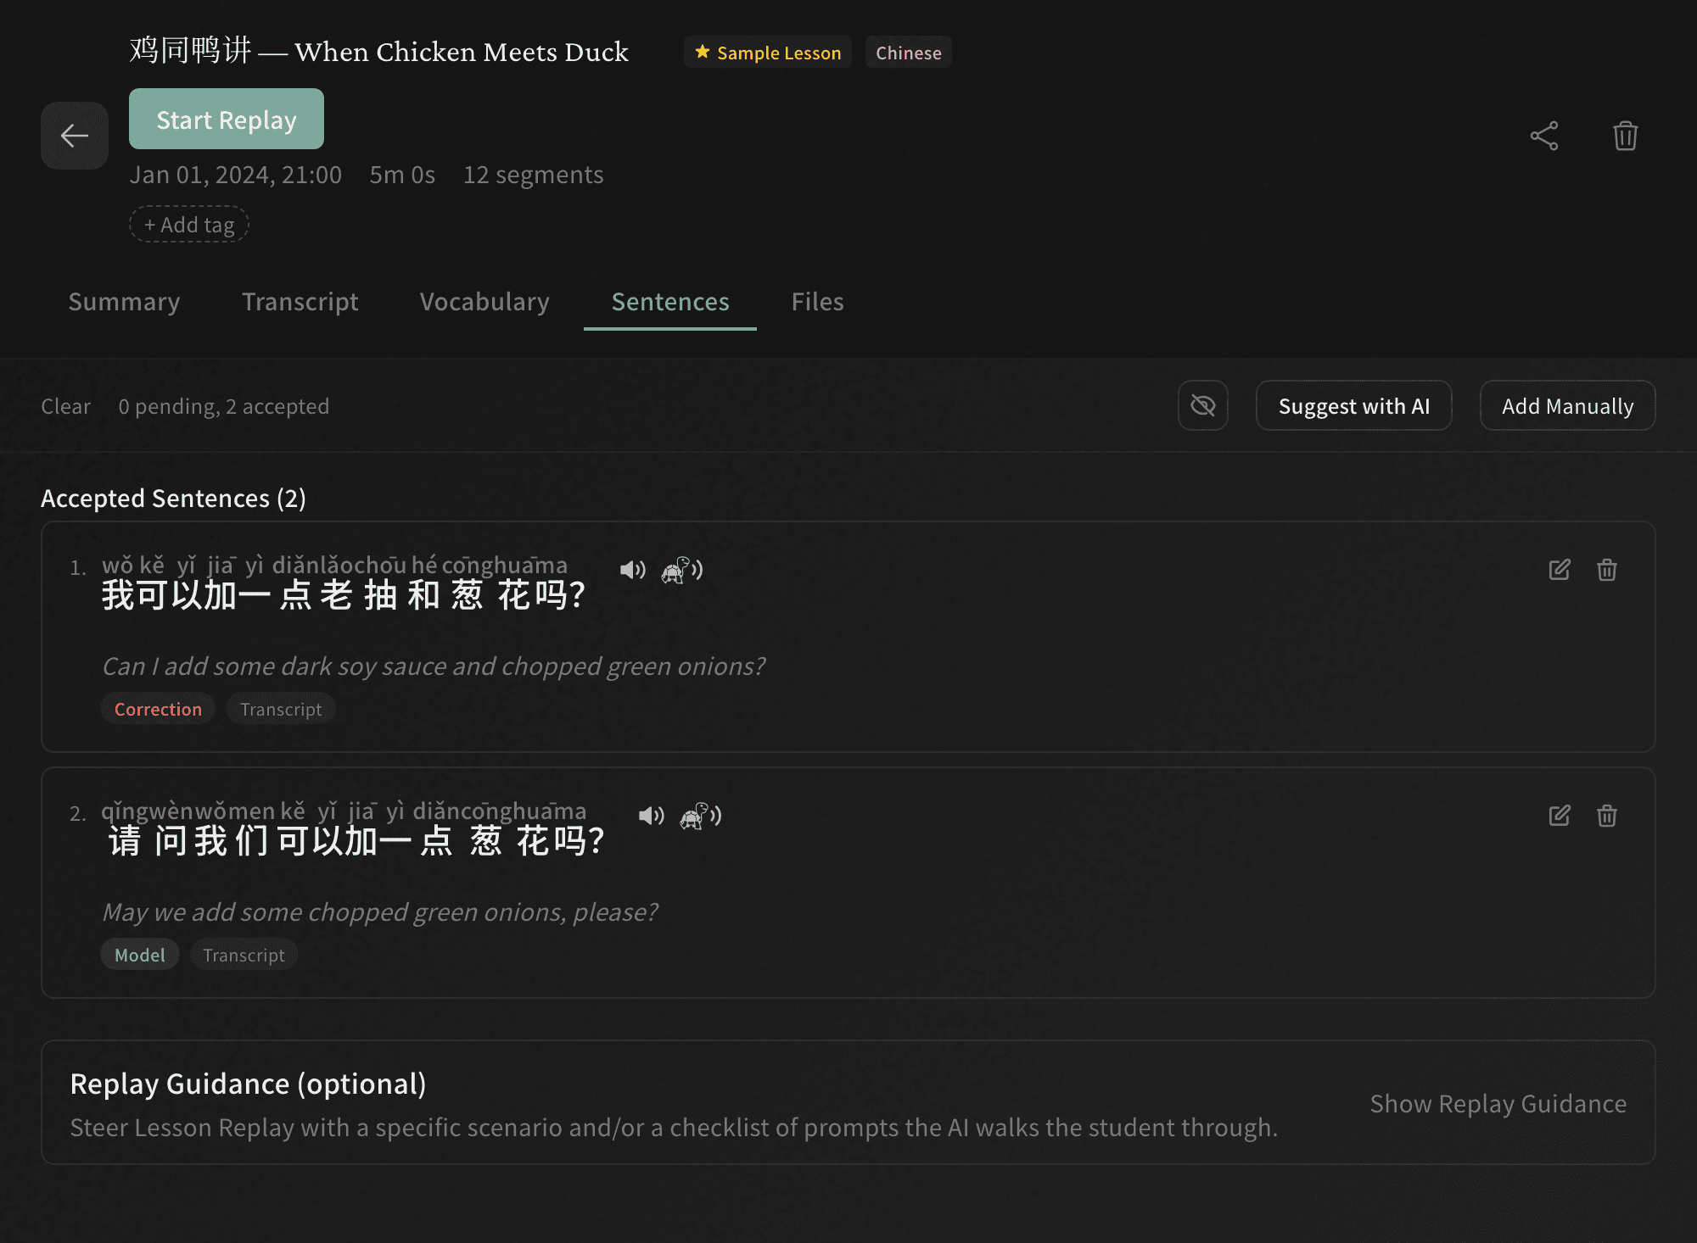Delete sentence 1 about dark soy sauce

[1607, 570]
